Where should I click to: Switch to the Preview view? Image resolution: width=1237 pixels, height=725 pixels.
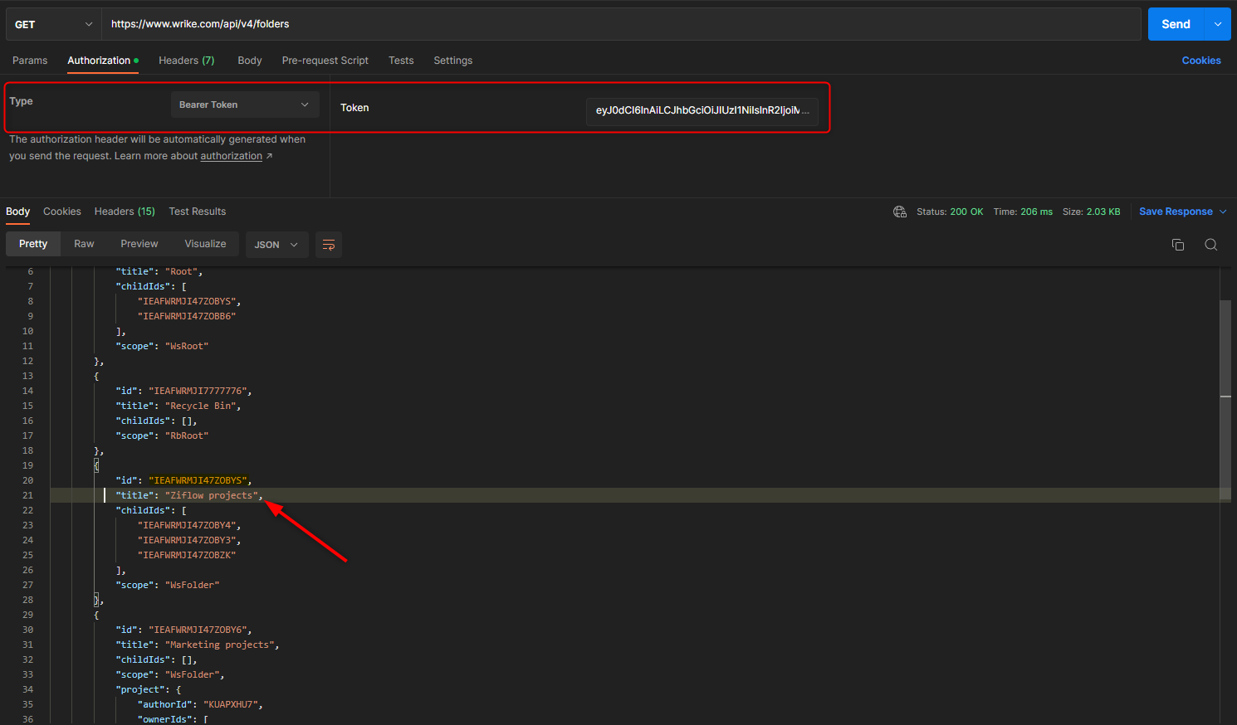139,244
